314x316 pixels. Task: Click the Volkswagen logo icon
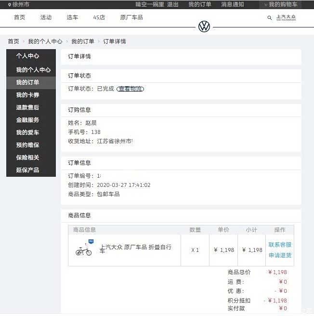coord(204,26)
